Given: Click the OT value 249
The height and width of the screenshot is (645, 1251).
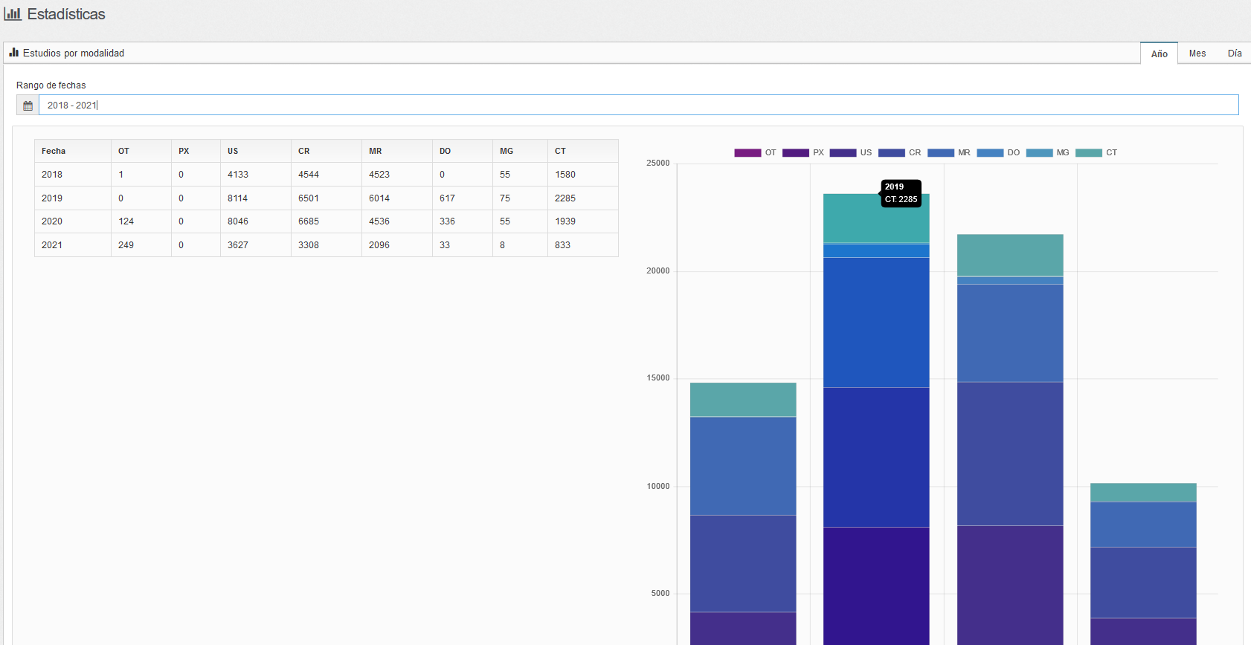Looking at the screenshot, I should [126, 245].
